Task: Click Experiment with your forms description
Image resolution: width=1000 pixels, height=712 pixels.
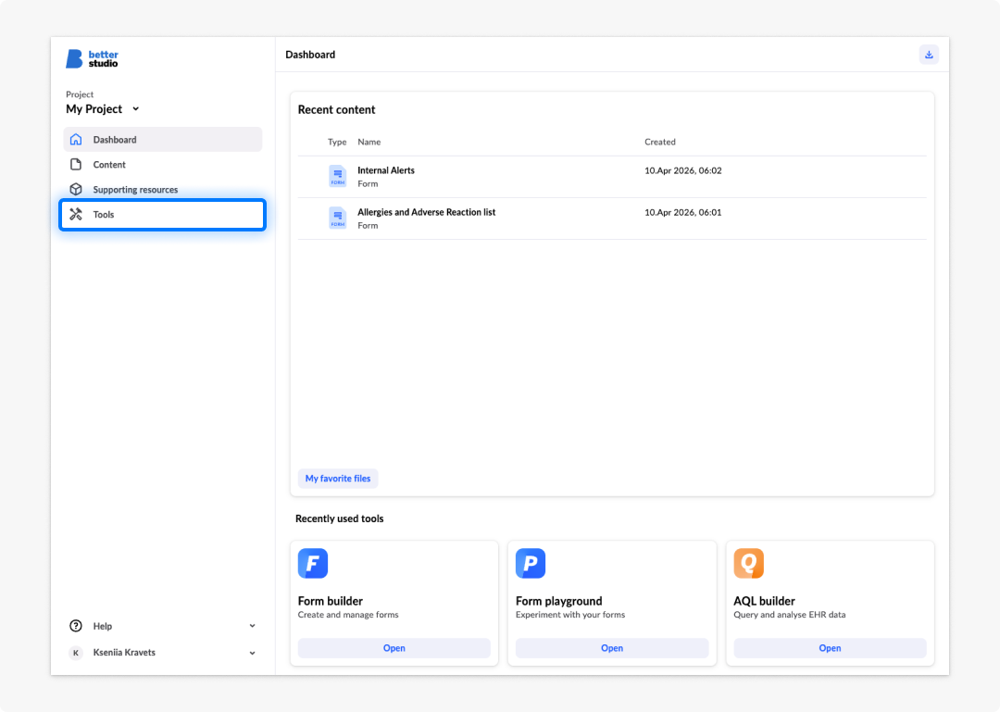Action: point(570,615)
